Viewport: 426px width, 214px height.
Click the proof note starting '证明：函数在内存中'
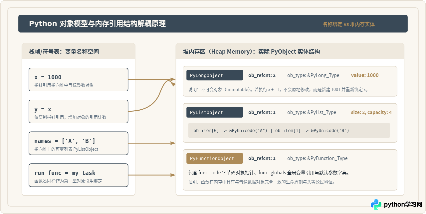[262, 182]
